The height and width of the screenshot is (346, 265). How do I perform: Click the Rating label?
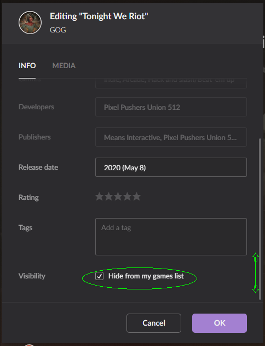[x=29, y=197]
